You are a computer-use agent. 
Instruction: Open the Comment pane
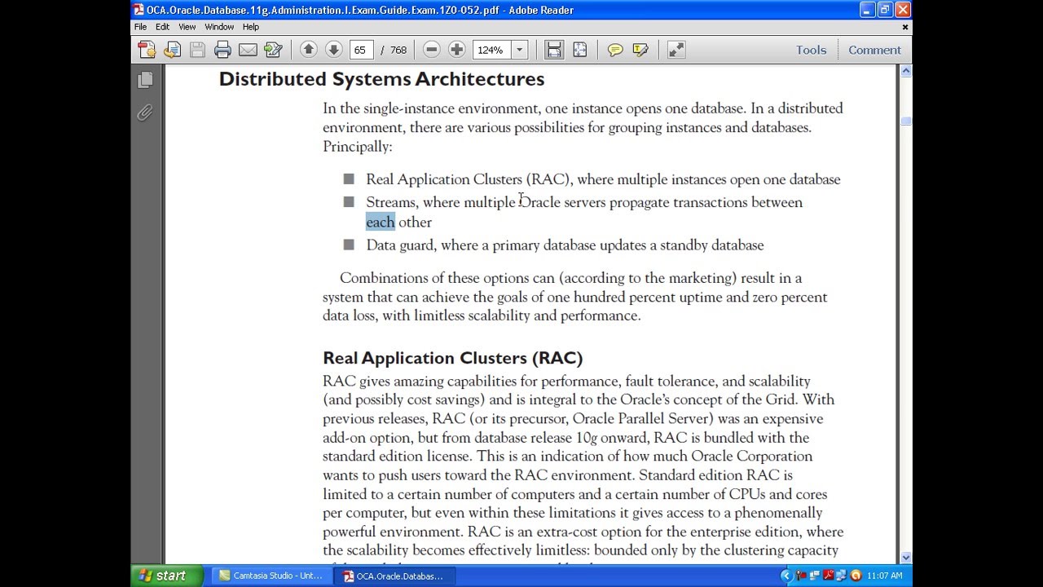coord(874,50)
